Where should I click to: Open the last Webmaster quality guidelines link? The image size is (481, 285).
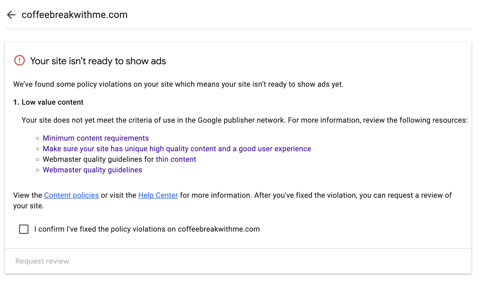[x=92, y=170]
